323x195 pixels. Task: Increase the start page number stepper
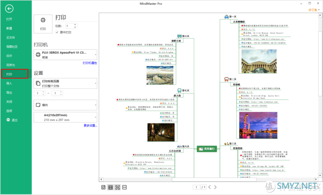(x=43, y=92)
